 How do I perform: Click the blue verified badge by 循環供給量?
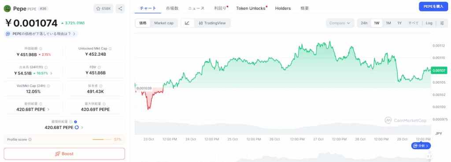pos(75,122)
